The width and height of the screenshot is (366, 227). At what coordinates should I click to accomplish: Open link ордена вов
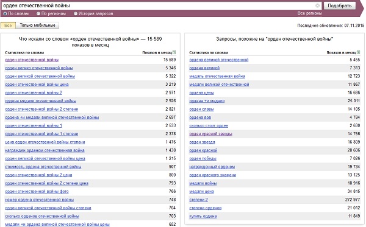click(200, 117)
